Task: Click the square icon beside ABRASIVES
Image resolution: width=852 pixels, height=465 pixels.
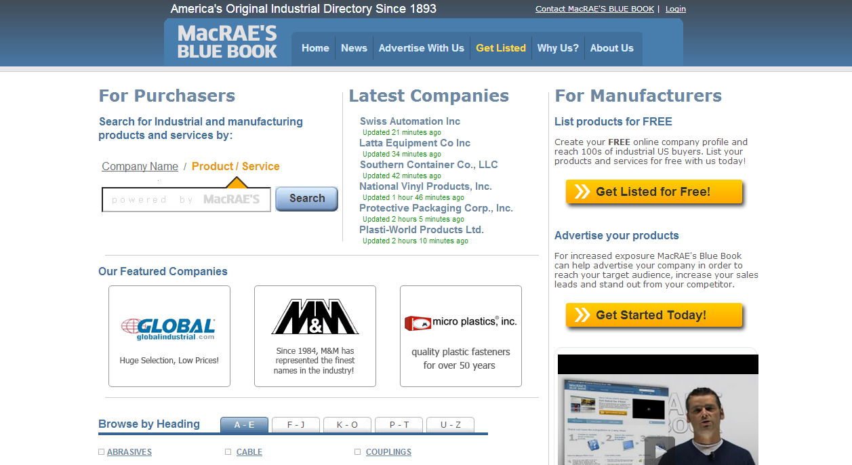Action: (102, 452)
